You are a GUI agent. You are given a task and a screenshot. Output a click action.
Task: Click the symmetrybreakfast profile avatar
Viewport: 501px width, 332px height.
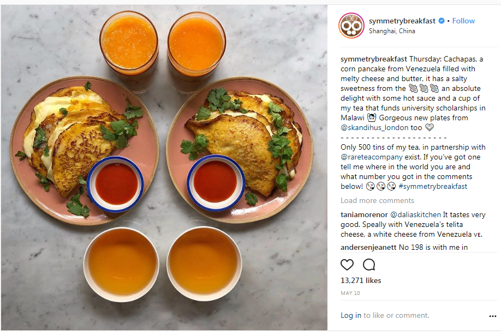coord(351,26)
